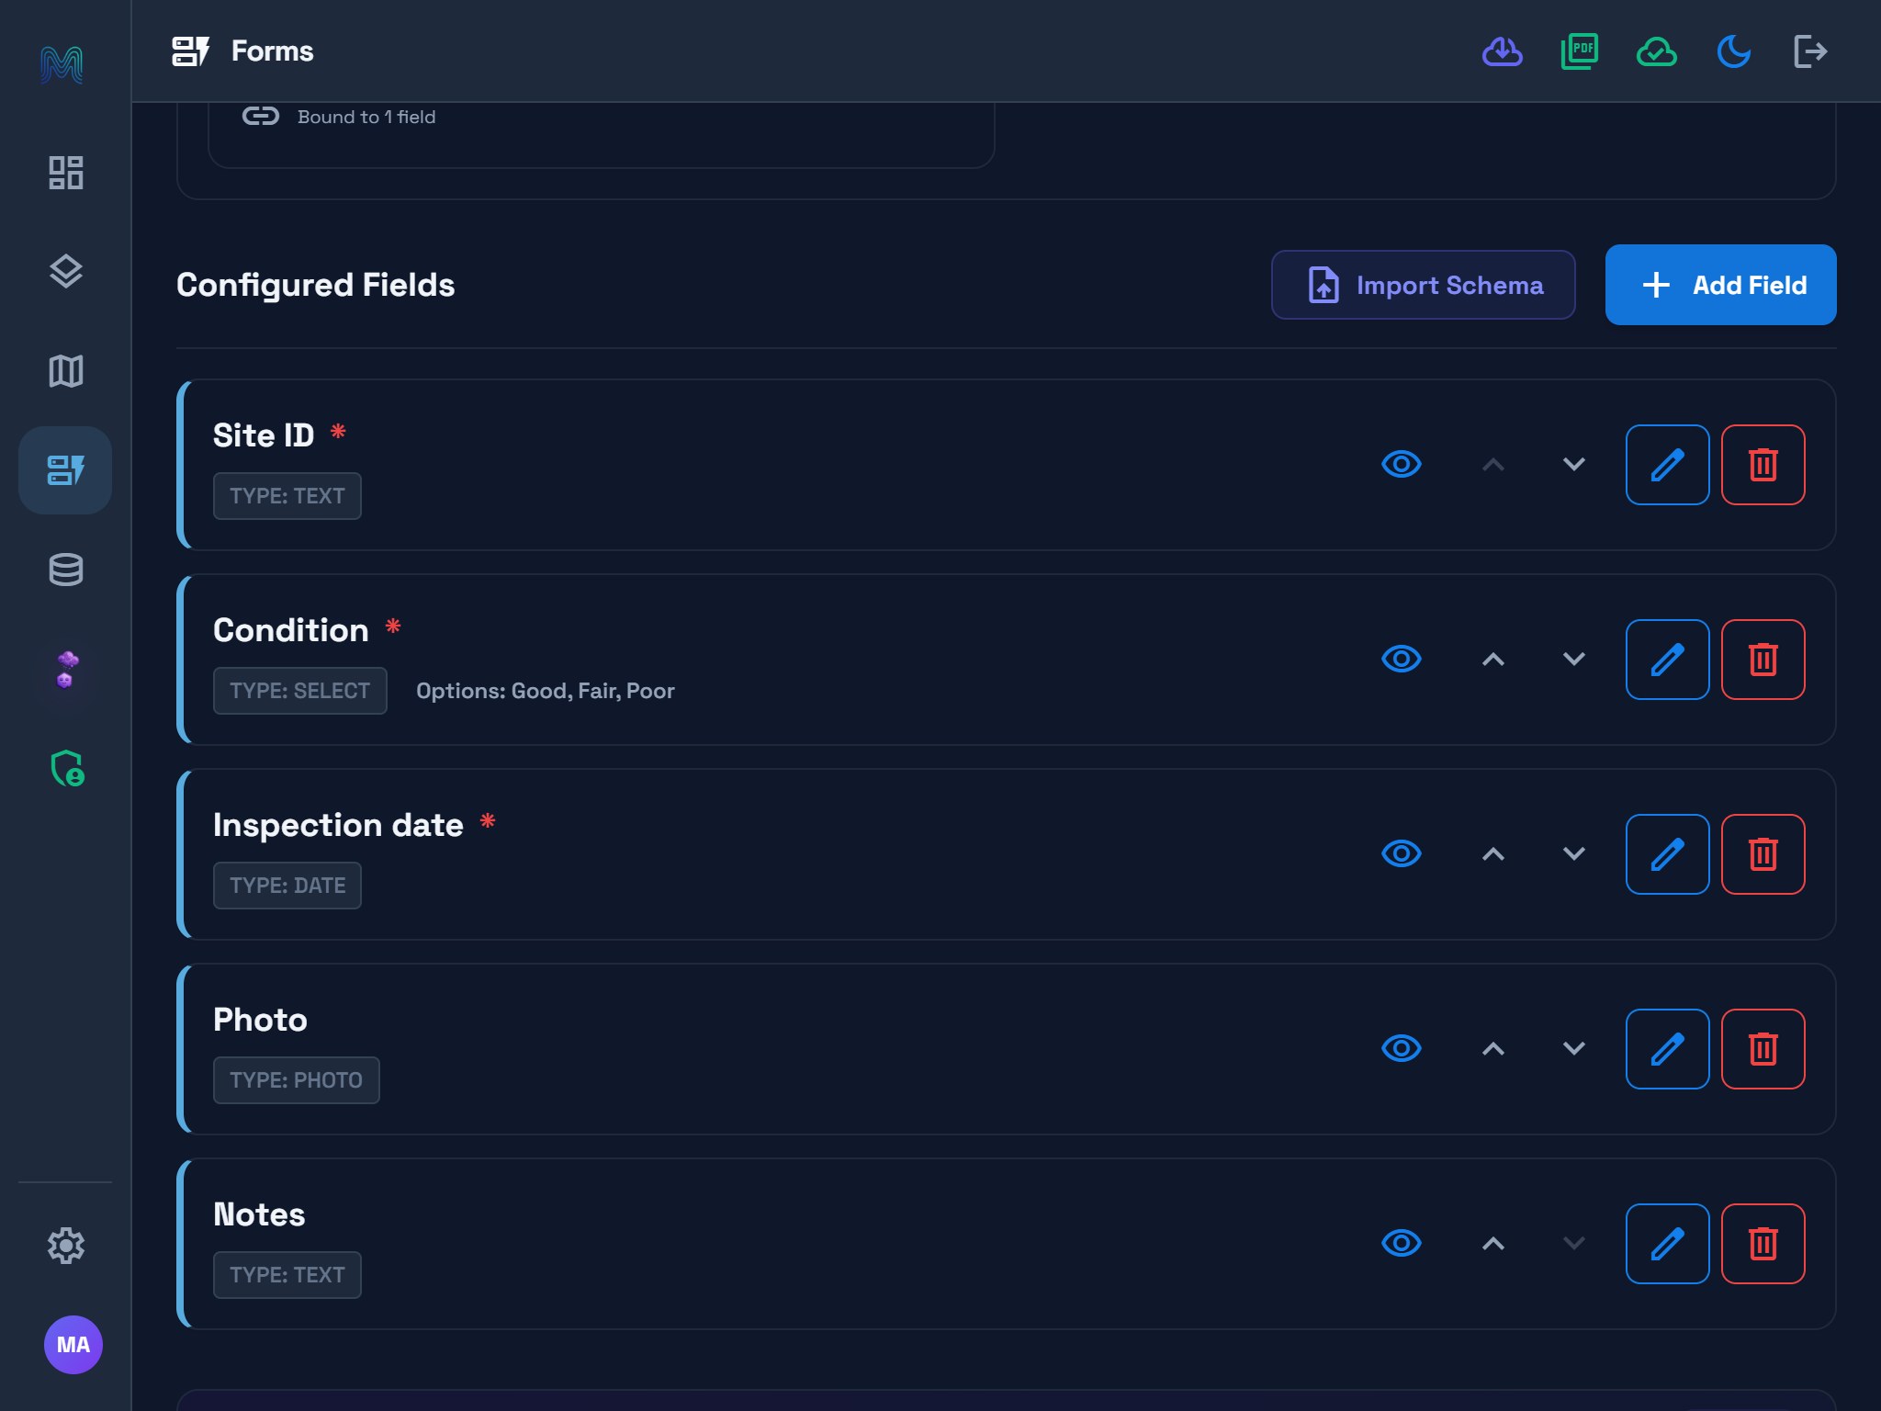The width and height of the screenshot is (1881, 1411).
Task: Click the TYPE: SELECT badge on Condition
Action: coord(300,691)
